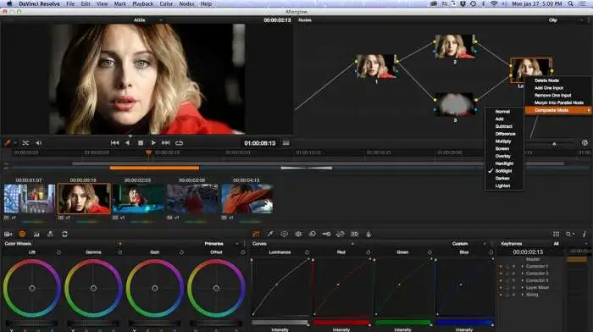Open the 3D palette icon
This screenshot has width=593, height=332.
(354, 234)
